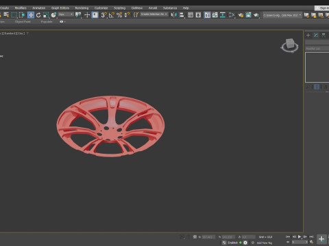The width and height of the screenshot is (329, 246).
Task: Open the Customize menu
Action: [101, 8]
